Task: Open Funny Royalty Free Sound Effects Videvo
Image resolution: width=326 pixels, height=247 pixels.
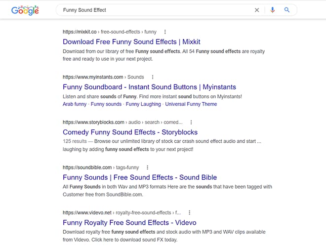Action: click(129, 223)
